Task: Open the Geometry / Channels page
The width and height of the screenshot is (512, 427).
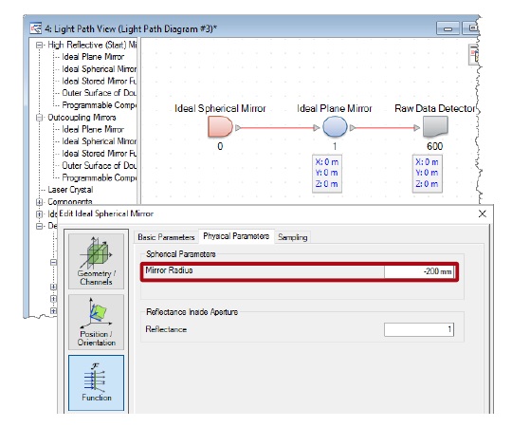Action: coord(96,261)
